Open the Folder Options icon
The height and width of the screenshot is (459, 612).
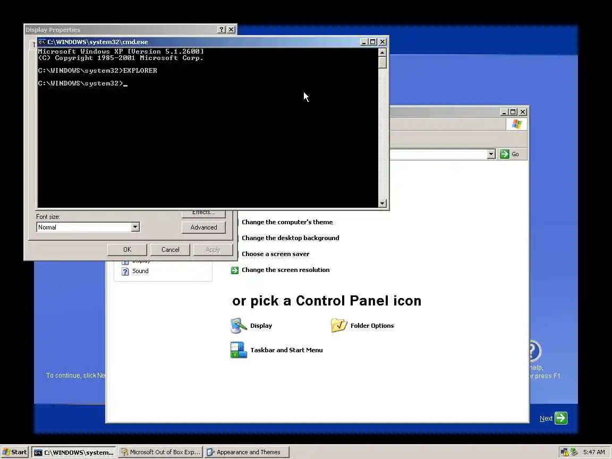(339, 325)
